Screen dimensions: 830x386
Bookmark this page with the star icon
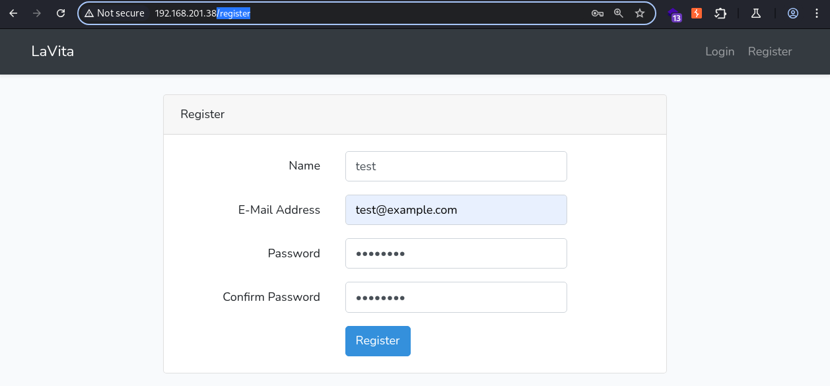[640, 13]
